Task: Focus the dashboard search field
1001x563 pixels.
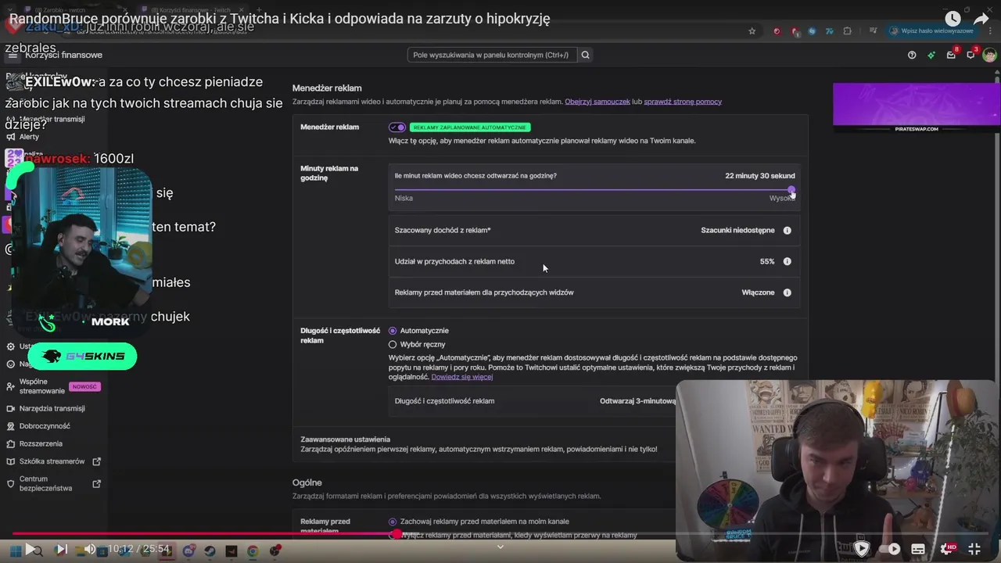Action: (492, 55)
